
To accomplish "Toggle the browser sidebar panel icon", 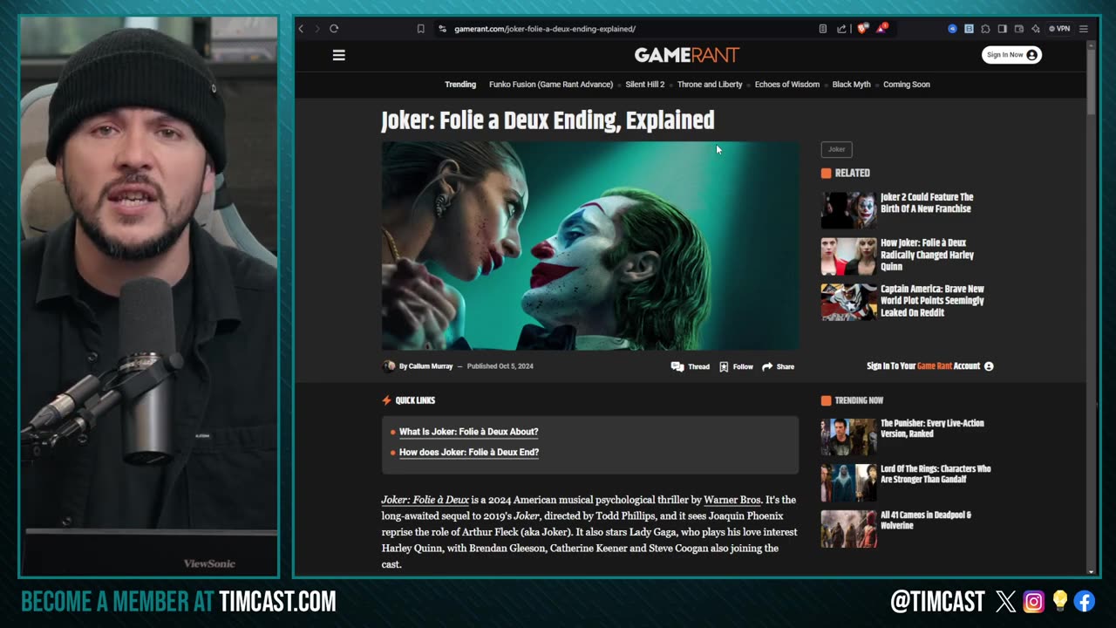I will 1003,29.
